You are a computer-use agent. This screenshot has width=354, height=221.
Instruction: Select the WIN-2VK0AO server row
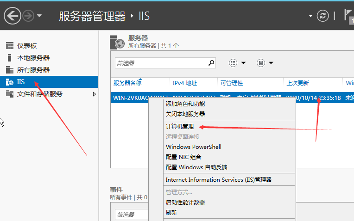point(232,98)
